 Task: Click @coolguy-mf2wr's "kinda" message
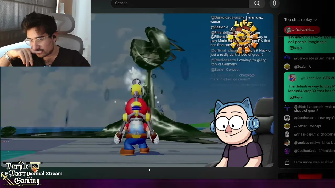(315, 143)
